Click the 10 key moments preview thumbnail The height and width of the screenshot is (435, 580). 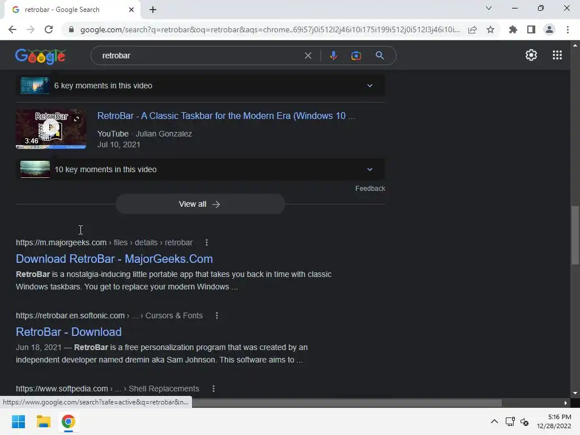[35, 169]
